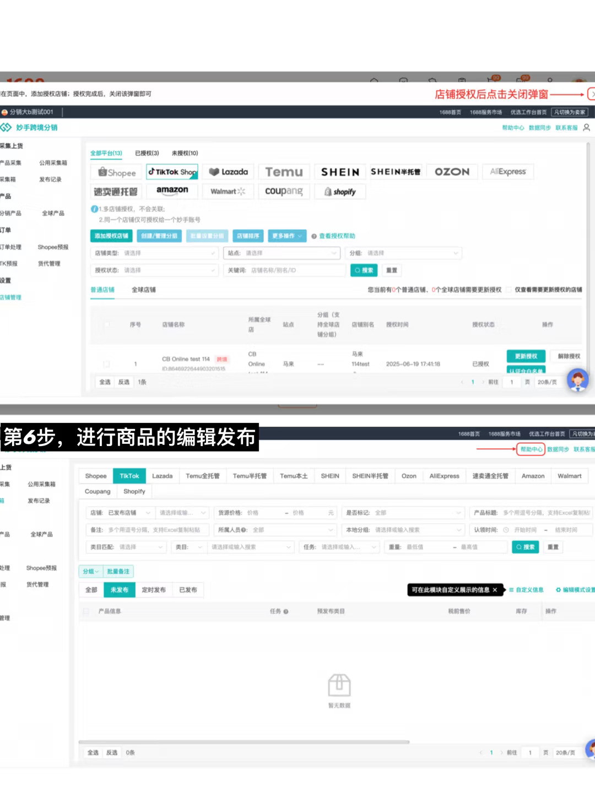Viewport: 595px width, 793px height.
Task: Focus the 备注 input field
Action: click(x=148, y=530)
